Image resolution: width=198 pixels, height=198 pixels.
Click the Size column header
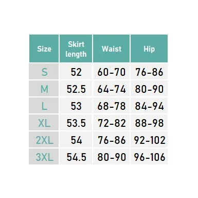44,48
